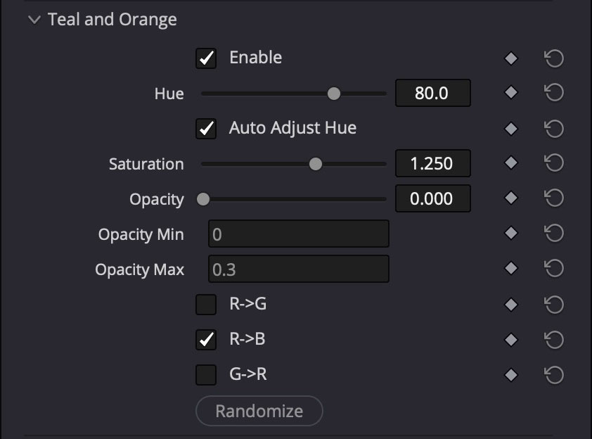
Task: Reset the Opacity Max field
Action: [554, 269]
